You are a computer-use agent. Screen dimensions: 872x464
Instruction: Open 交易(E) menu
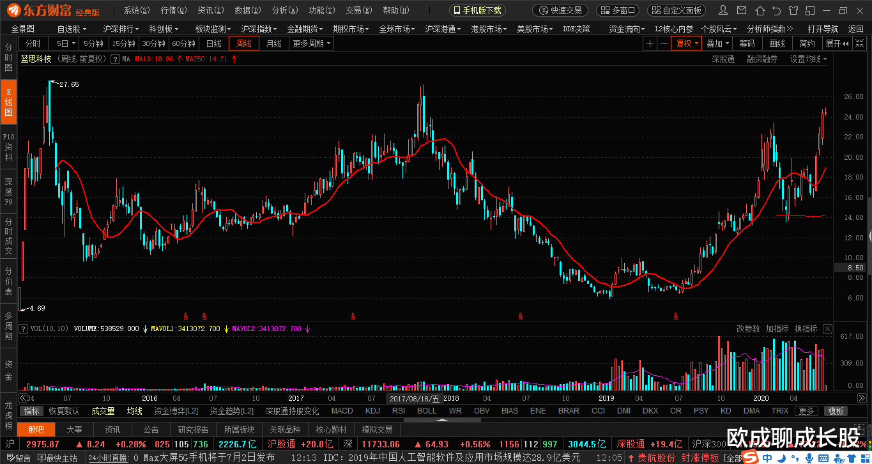point(358,10)
